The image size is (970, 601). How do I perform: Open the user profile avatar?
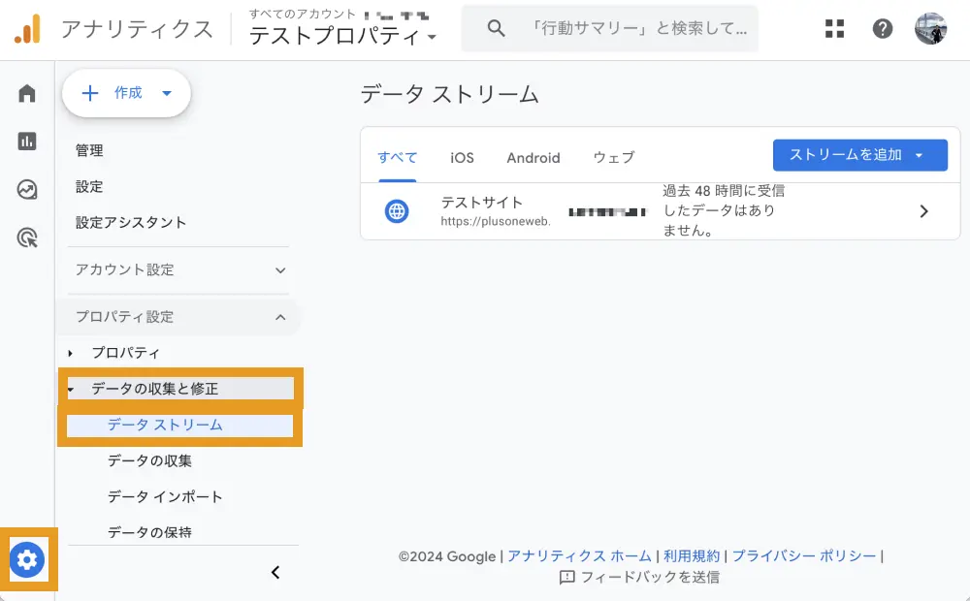[931, 28]
